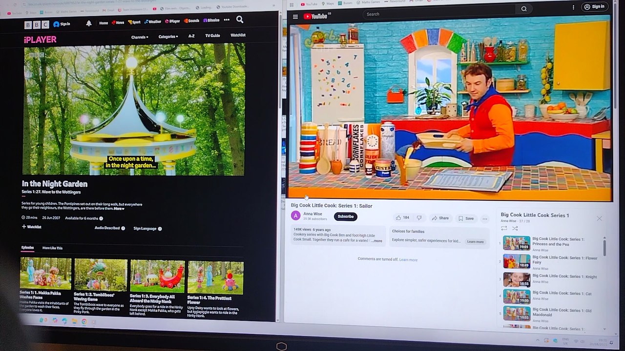Expand the Channels dropdown in iPlayer

tap(140, 37)
